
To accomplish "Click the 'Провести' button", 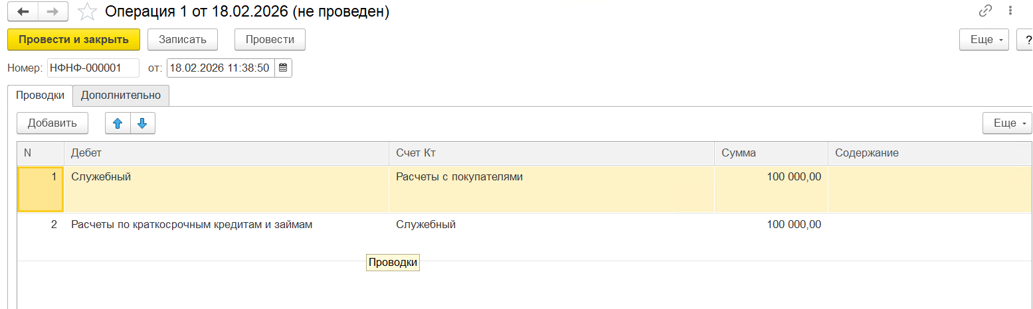I will coord(270,40).
